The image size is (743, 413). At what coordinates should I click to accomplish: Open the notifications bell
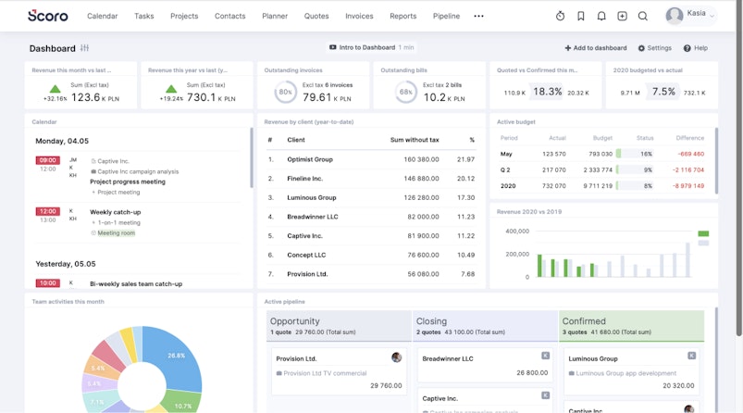click(x=601, y=16)
